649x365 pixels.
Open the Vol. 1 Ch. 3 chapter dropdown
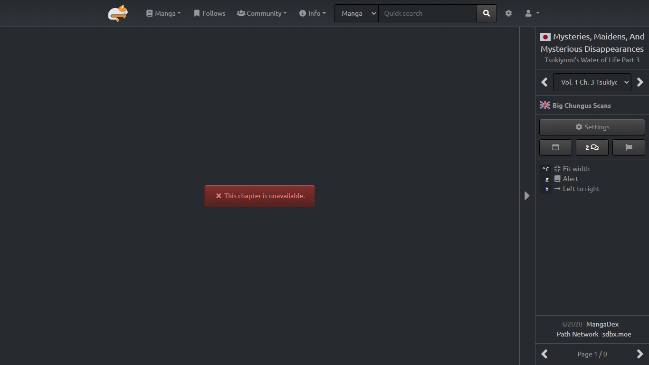pyautogui.click(x=592, y=82)
